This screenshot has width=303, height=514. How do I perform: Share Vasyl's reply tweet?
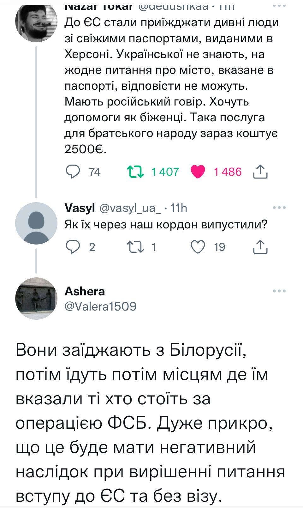[261, 247]
